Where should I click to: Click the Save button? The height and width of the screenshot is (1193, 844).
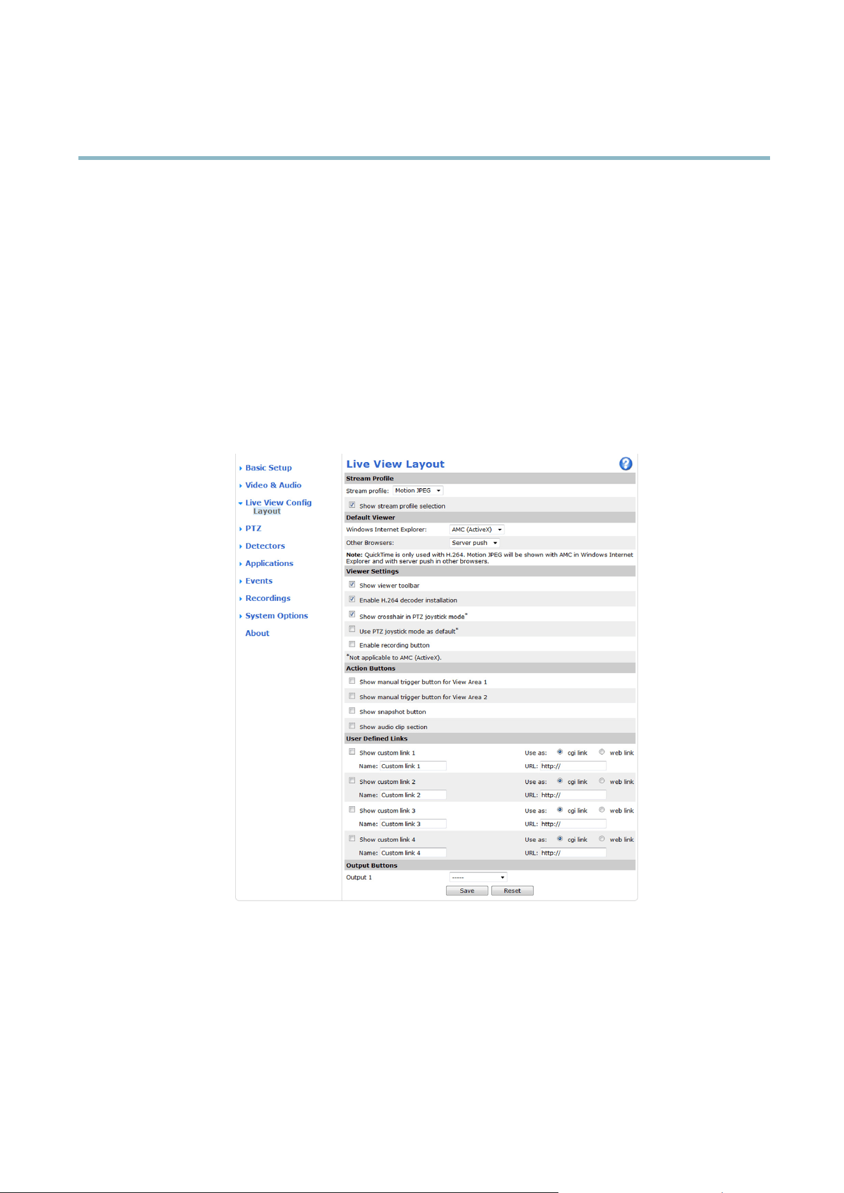(x=467, y=891)
